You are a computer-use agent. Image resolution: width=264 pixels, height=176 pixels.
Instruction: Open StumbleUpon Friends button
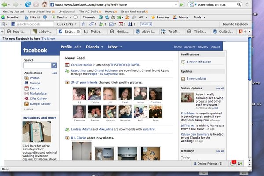[x=181, y=17]
